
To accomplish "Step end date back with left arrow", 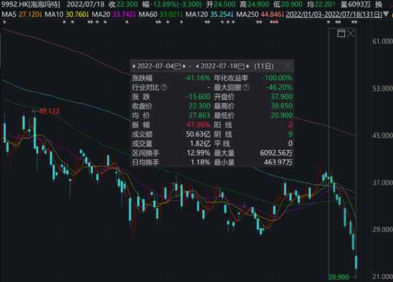I will click(x=197, y=66).
